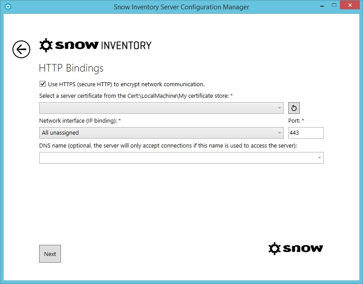Maximize the Configuration Manager window
The height and width of the screenshot is (284, 363).
tap(334, 5)
